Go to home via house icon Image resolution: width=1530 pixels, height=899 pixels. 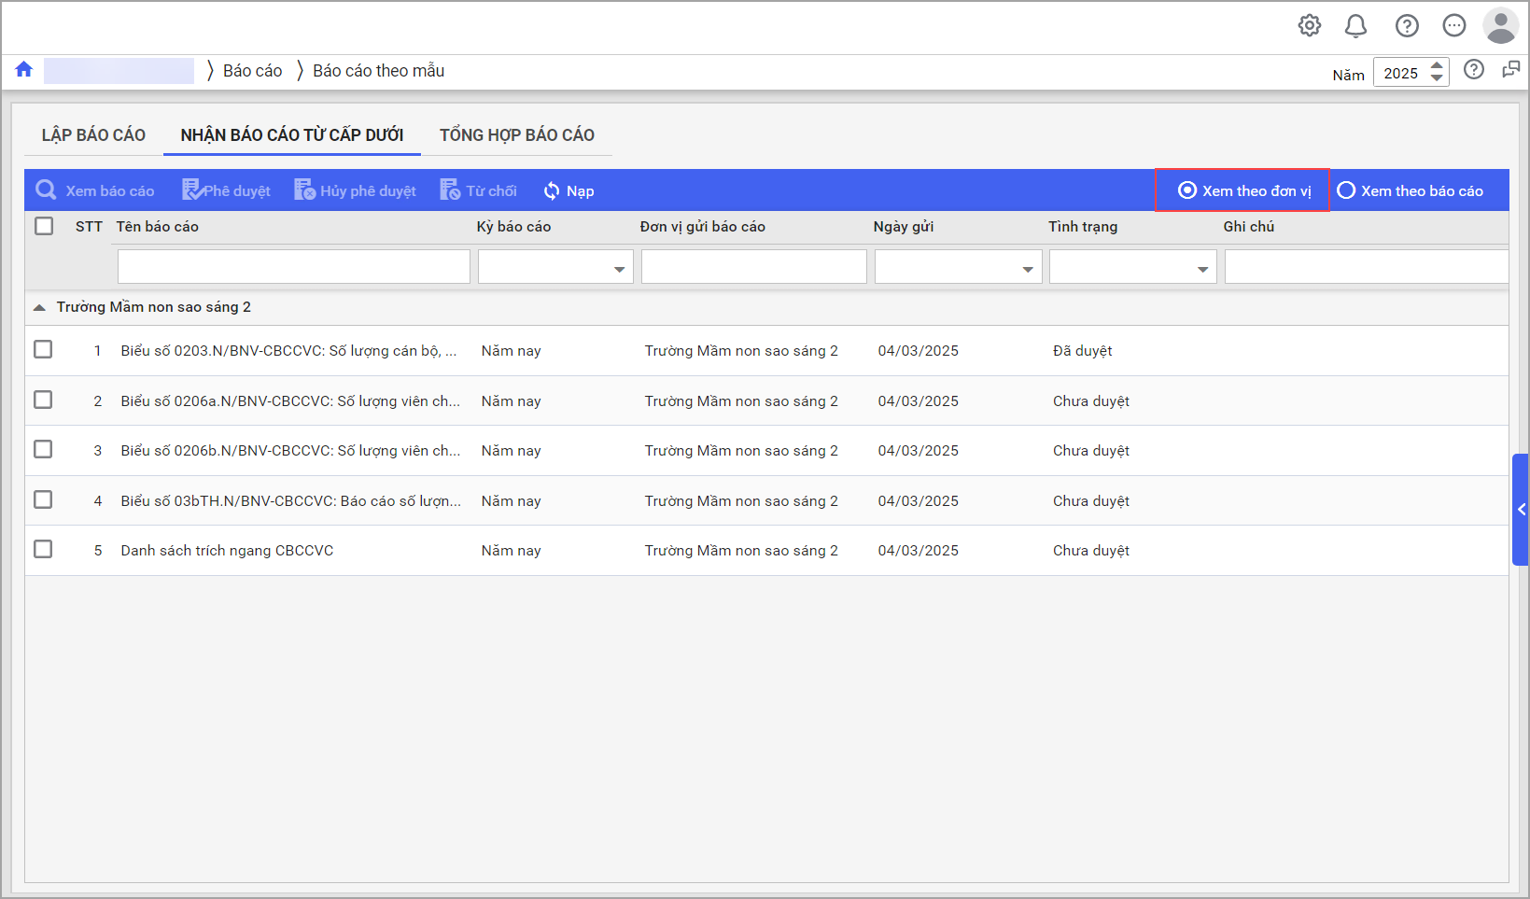coord(24,70)
